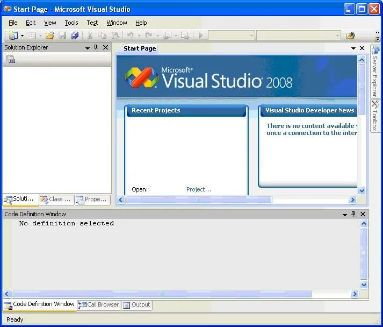
Task: Open Solution Explorer window position dropdown
Action: click(x=87, y=48)
